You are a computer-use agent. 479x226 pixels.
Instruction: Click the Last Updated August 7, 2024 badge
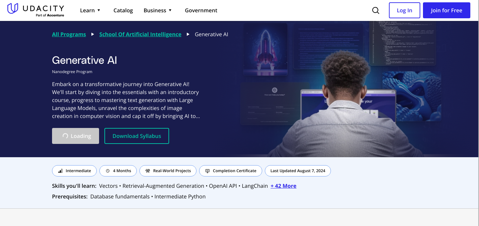click(298, 171)
